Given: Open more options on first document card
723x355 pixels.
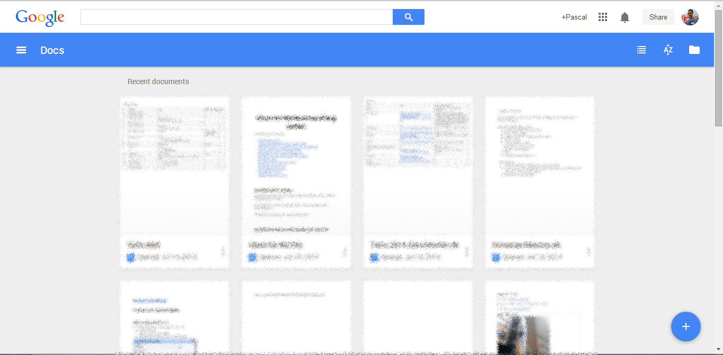Looking at the screenshot, I should click(x=223, y=251).
